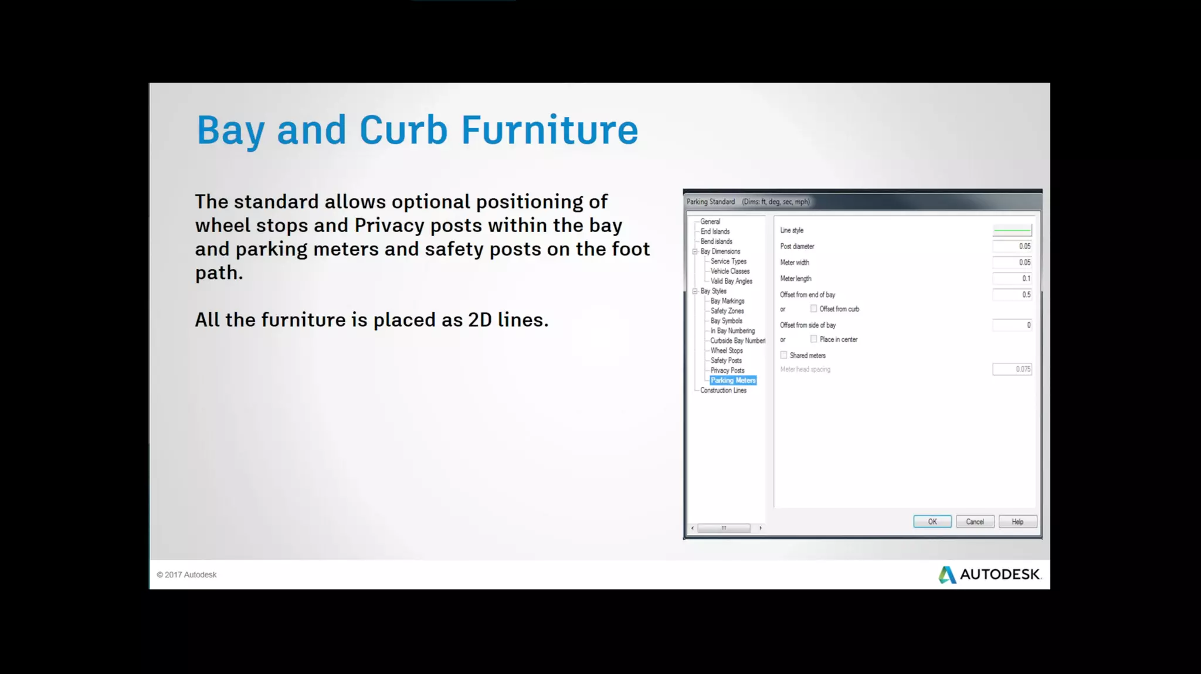Viewport: 1201px width, 674px height.
Task: Edit Offset from end of bay field
Action: pyautogui.click(x=1012, y=295)
